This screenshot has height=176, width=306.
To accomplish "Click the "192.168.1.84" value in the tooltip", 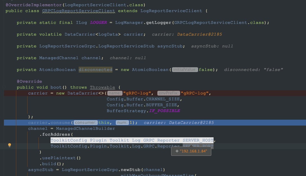I will 193,151.
